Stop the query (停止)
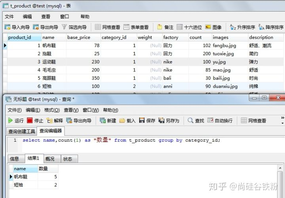285x198 pixels. pos(35,120)
